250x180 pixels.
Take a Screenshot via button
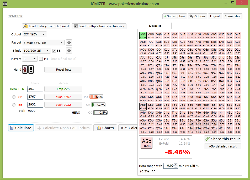point(233,16)
